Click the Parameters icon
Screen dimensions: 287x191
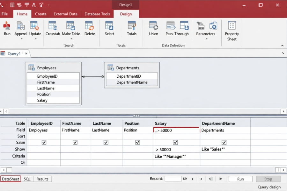[205, 28]
